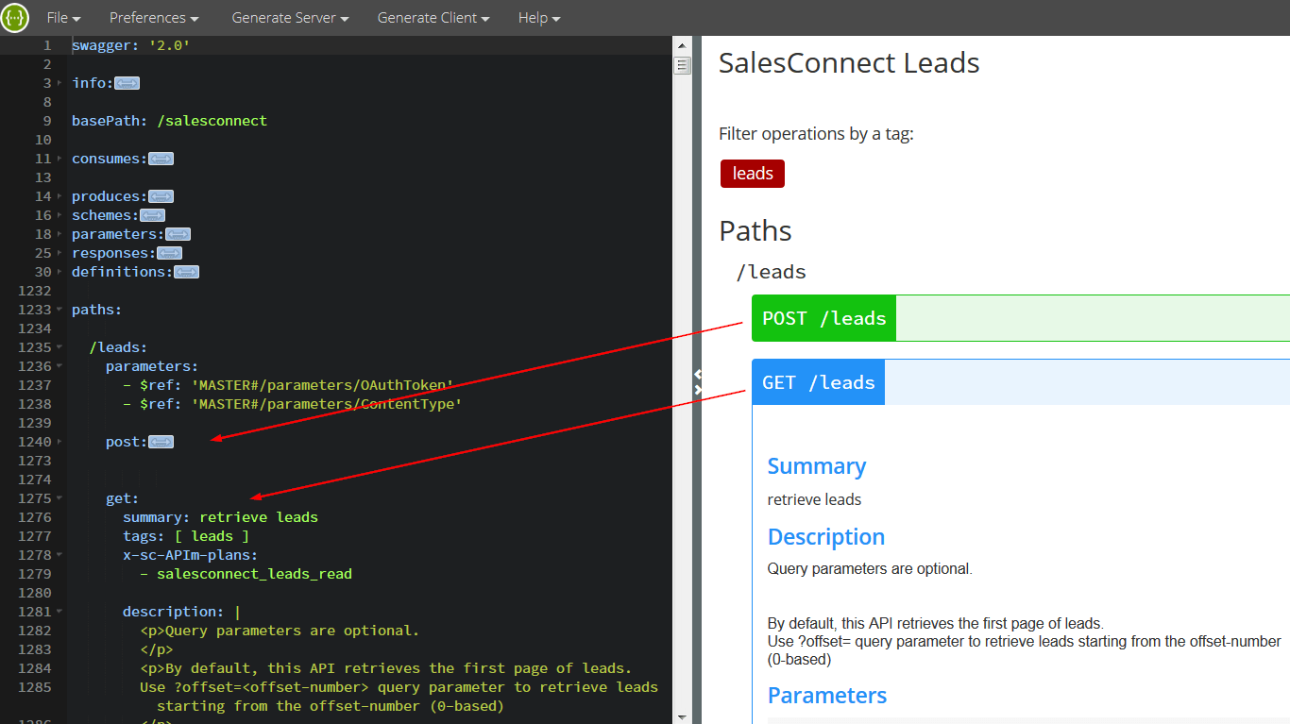Expand the definitions fold icon
Image resolution: width=1290 pixels, height=724 pixels.
coord(185,271)
